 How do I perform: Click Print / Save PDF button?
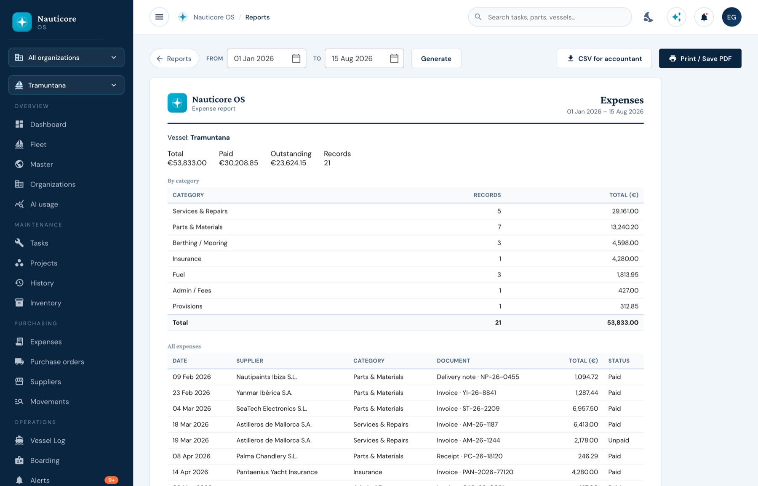click(x=700, y=58)
